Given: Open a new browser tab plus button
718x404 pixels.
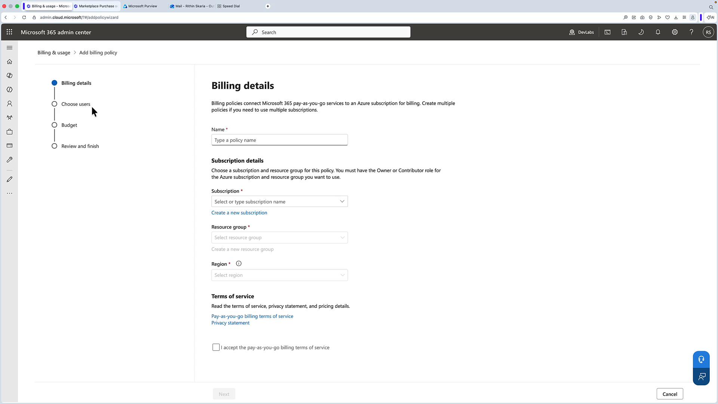Looking at the screenshot, I should (x=268, y=6).
